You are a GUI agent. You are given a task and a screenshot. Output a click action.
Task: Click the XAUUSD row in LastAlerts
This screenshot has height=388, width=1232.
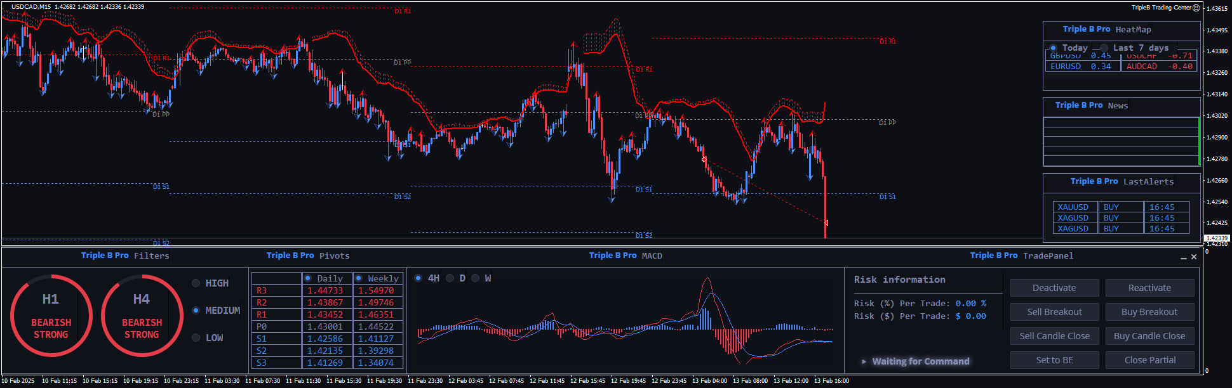coord(1073,207)
